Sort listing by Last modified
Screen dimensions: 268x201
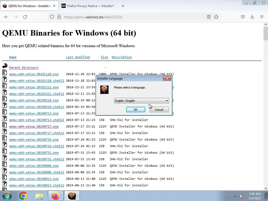[x=78, y=57]
